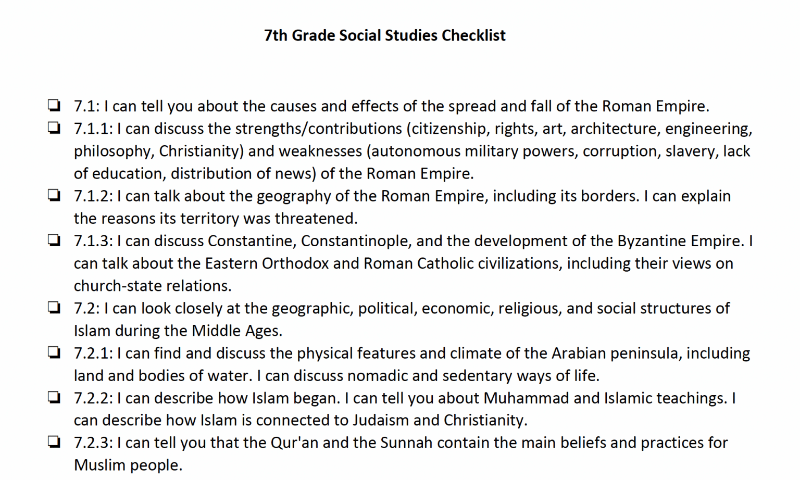Mark the 7.1.3 Constantine item checkbox

click(54, 240)
